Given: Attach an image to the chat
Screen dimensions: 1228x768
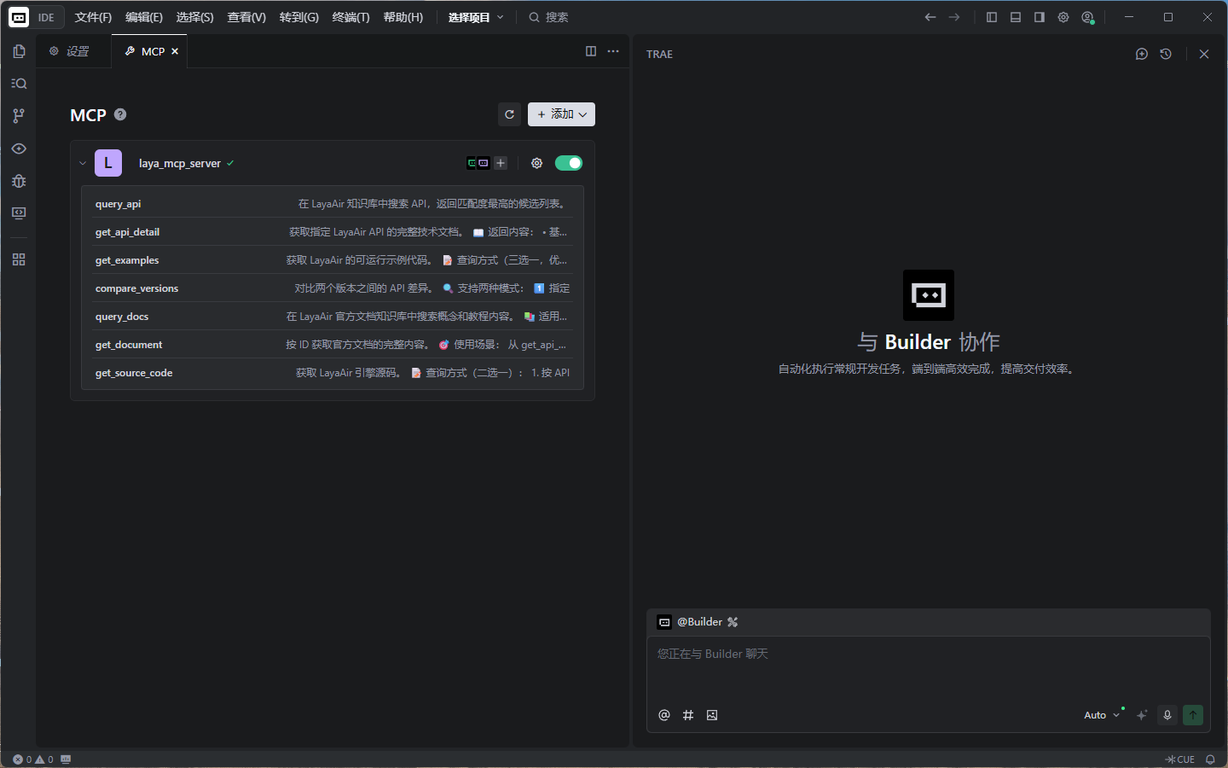Looking at the screenshot, I should tap(712, 715).
